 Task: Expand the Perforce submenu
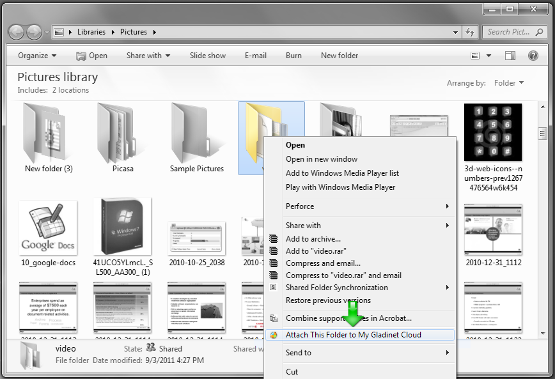point(368,206)
